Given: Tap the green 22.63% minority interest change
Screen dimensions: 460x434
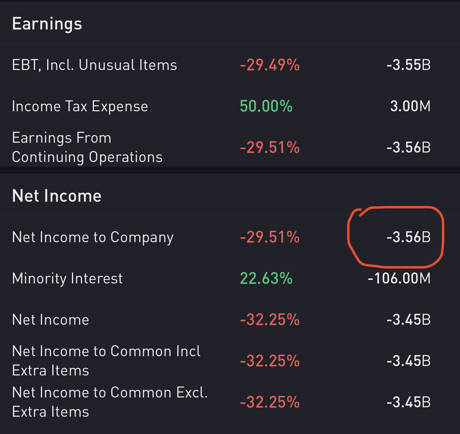Looking at the screenshot, I should point(266,278).
